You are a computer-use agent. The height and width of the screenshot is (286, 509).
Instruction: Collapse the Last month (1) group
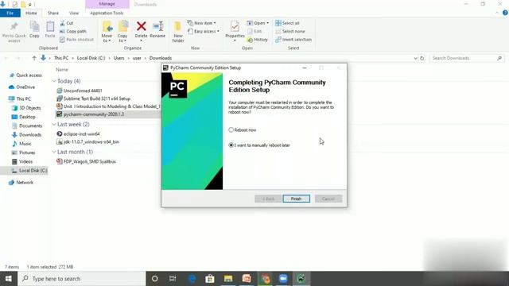point(54,152)
